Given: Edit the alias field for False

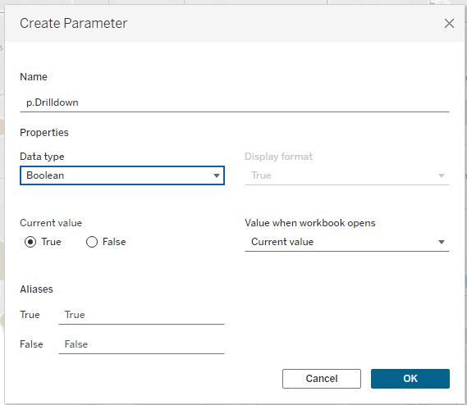Looking at the screenshot, I should click(x=141, y=344).
